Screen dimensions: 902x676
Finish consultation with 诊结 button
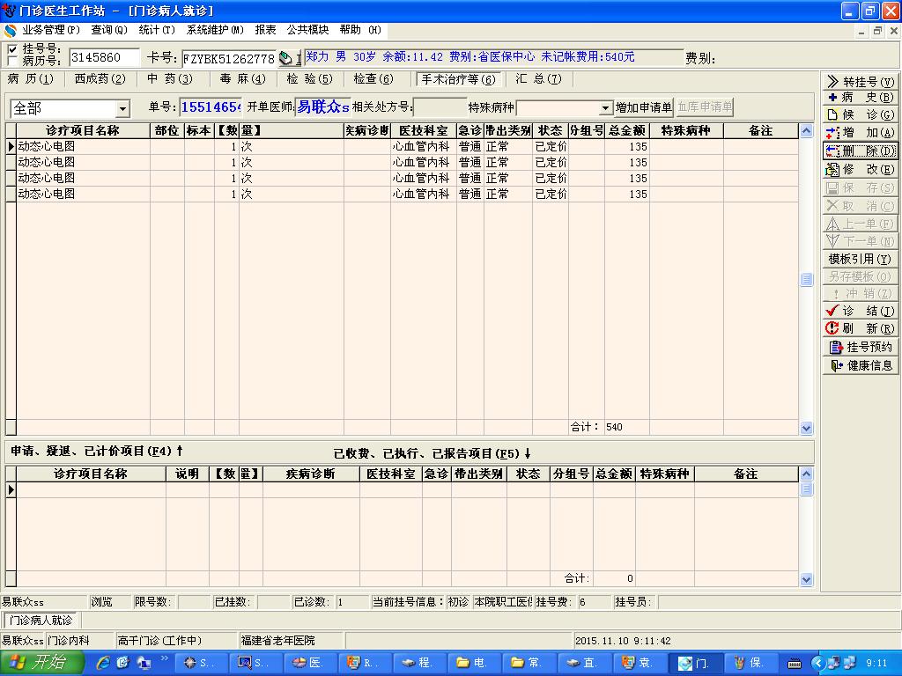coord(860,312)
